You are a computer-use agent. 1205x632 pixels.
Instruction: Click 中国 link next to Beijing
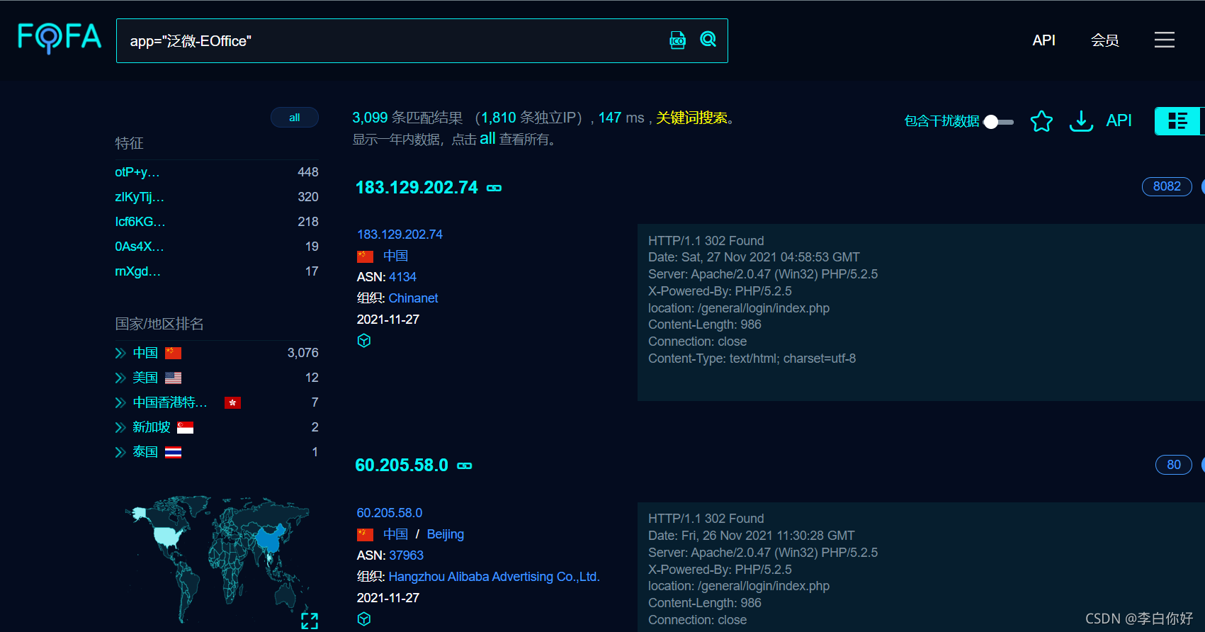395,534
